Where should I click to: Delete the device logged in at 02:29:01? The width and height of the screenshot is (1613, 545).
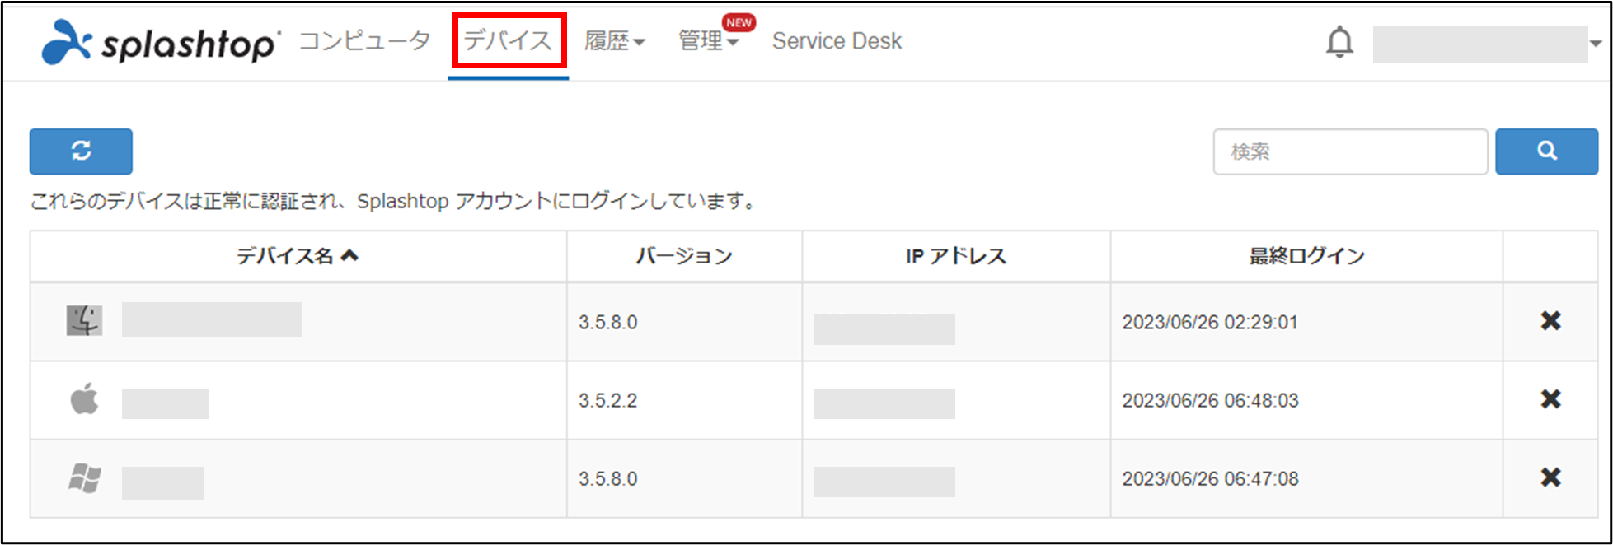coord(1550,321)
